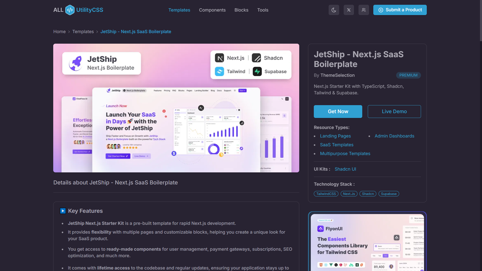Screen dimensions: 482x271
Task: Click the JetShip rocket logo in preview
Action: [x=76, y=63]
